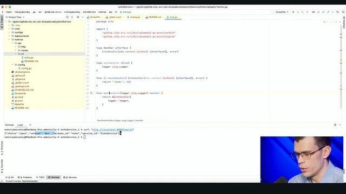The width and height of the screenshot is (346, 194).
Task: Click the Stop run icon in toolbar
Action: coord(308,12)
